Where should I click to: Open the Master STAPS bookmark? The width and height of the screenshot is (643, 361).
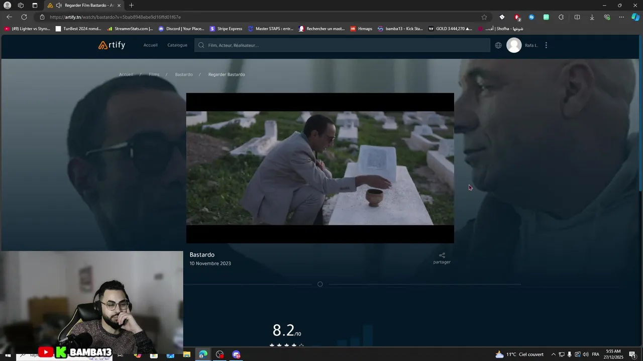click(x=271, y=29)
